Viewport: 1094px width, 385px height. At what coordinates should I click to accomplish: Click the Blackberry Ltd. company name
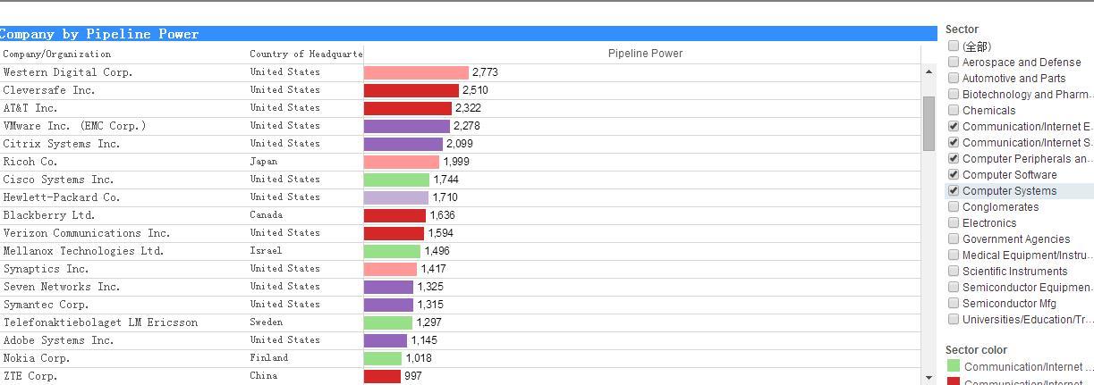coord(49,215)
